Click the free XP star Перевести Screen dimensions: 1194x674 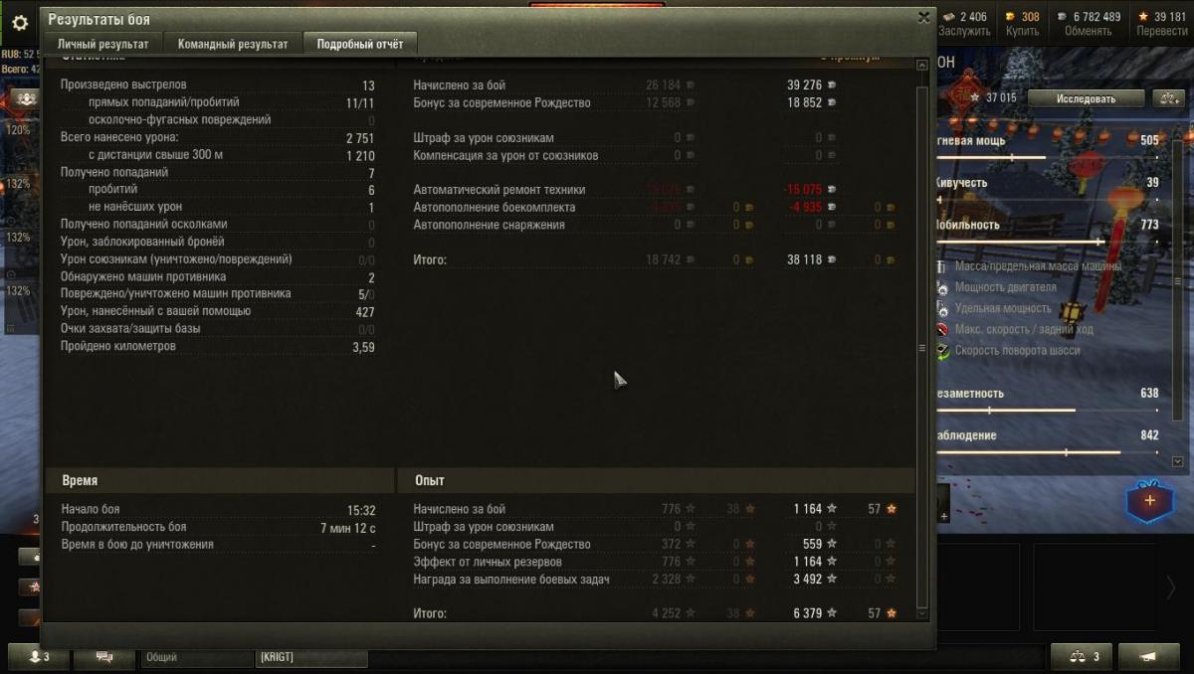click(x=1161, y=24)
